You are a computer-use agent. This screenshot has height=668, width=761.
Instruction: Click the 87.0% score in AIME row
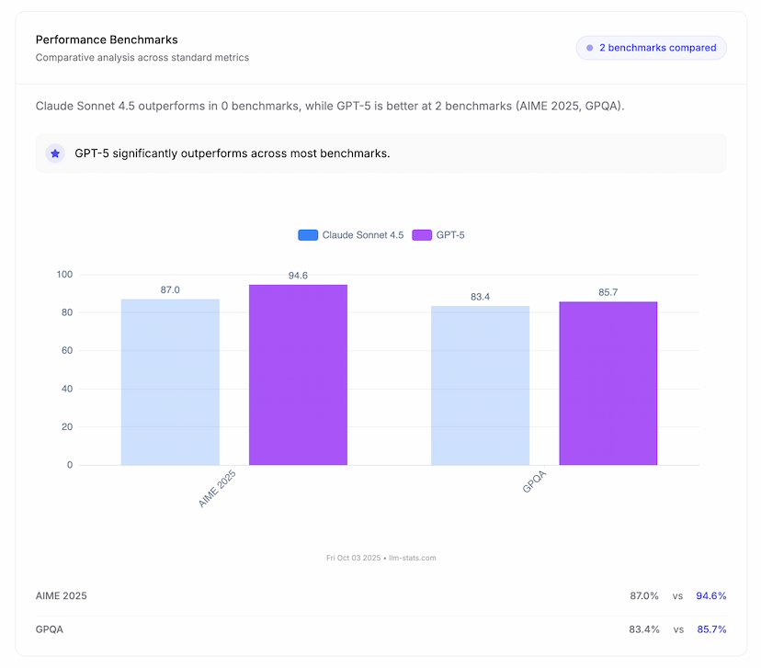[x=644, y=595]
